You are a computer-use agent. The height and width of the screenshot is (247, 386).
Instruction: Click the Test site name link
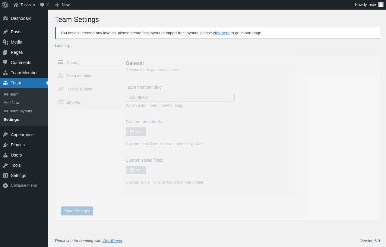28,5
